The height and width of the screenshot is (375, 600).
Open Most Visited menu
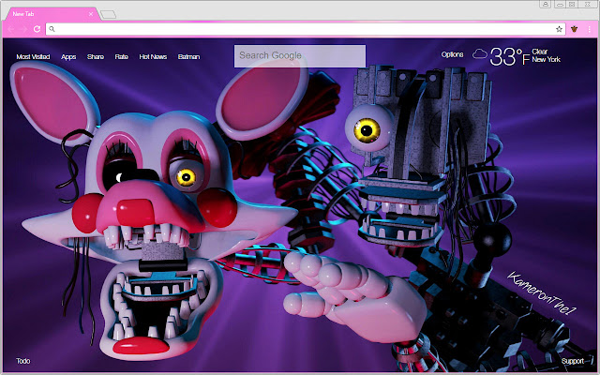pos(33,56)
